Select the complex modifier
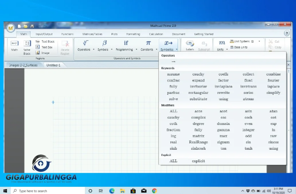The width and height of the screenshot is (296, 194). pyautogui.click(x=198, y=117)
